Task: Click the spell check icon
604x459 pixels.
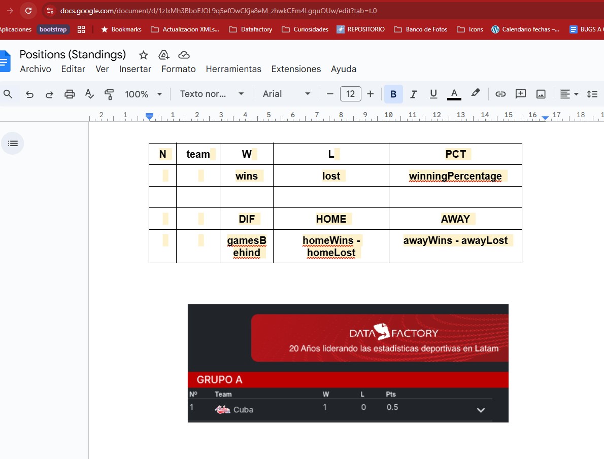Action: coord(89,94)
